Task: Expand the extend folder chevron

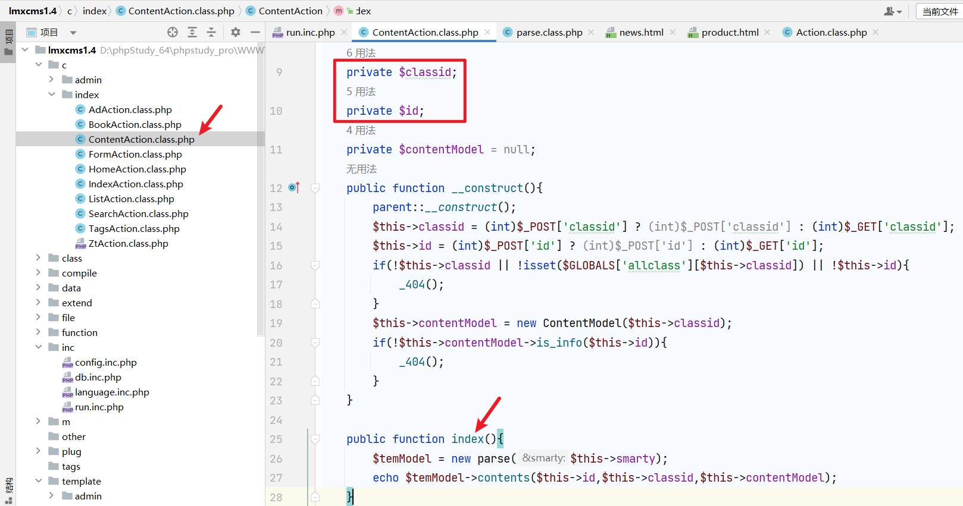Action: (x=39, y=303)
